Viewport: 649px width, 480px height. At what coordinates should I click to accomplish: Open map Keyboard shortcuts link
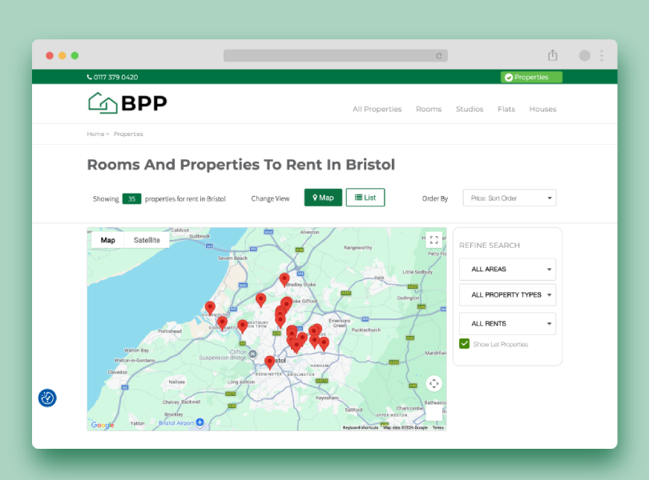pyautogui.click(x=361, y=428)
